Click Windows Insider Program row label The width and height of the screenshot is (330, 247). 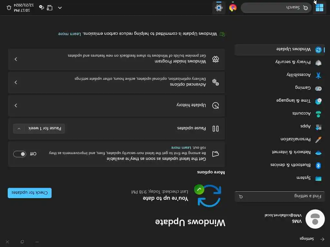[180, 61]
